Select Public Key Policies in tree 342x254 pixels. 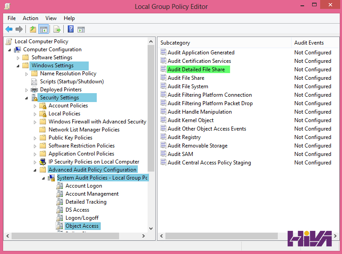[70, 138]
